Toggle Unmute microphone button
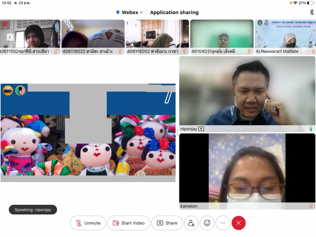 pos(88,223)
